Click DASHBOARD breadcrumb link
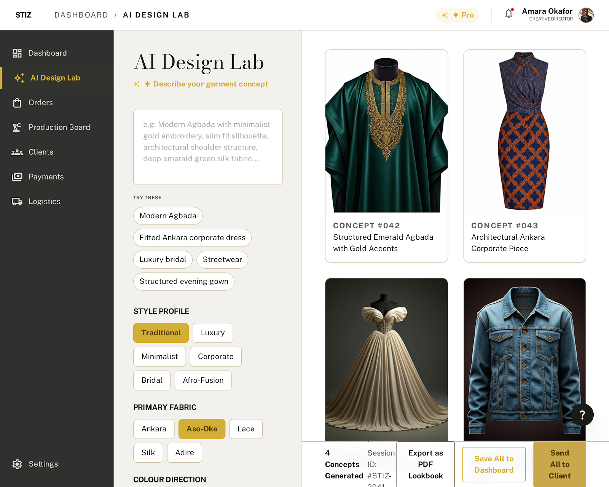This screenshot has height=487, width=609. 81,15
